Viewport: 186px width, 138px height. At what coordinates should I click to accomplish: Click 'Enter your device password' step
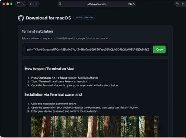click(64, 111)
